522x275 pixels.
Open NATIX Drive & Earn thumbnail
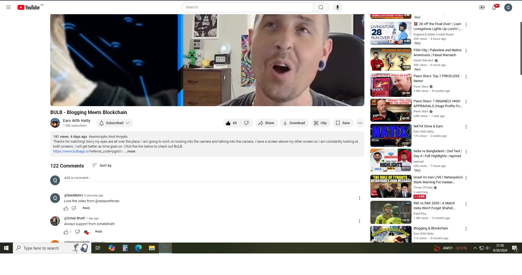click(391, 135)
